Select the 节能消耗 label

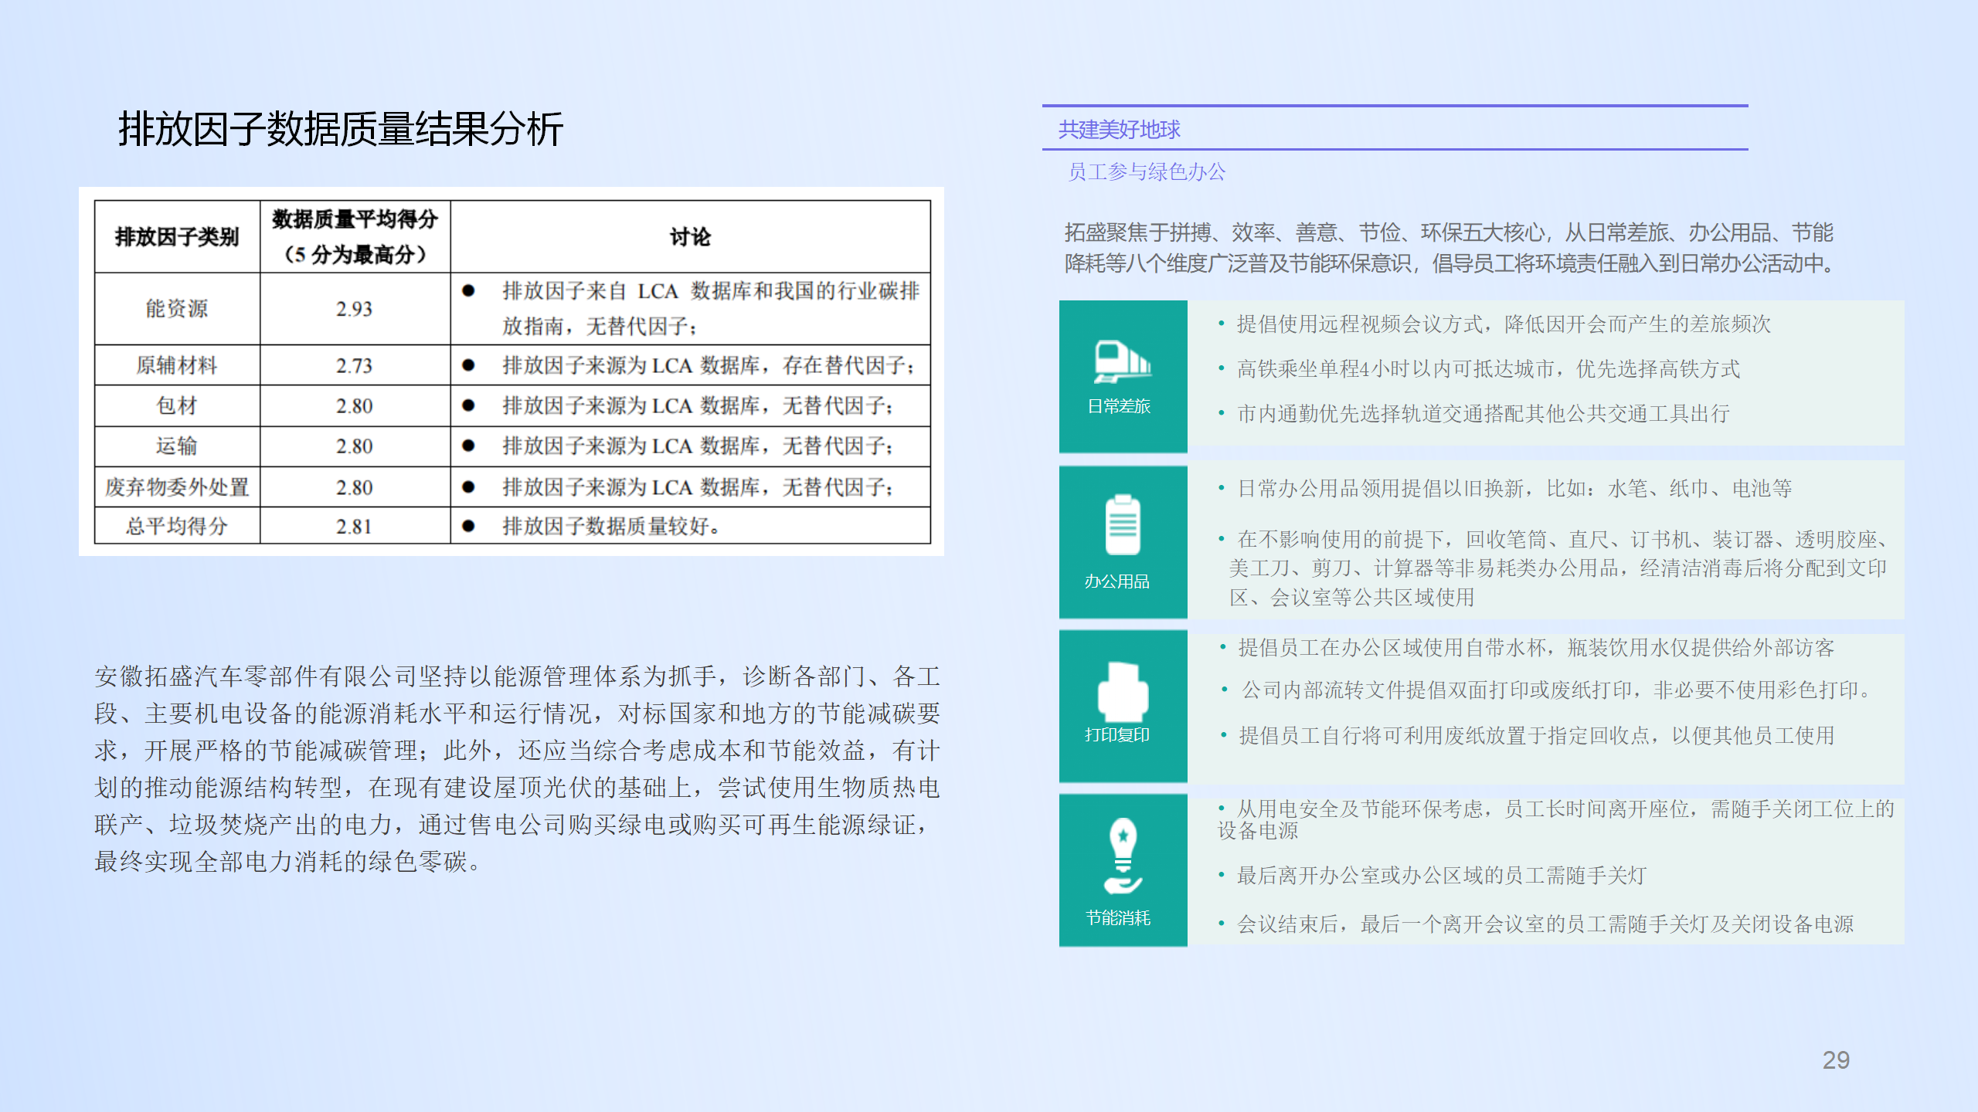[1118, 917]
